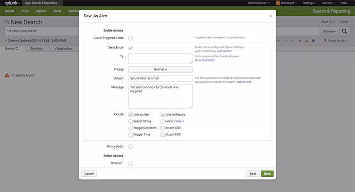Enable Trigger Time in email
The height and width of the screenshot is (192, 355).
pyautogui.click(x=130, y=134)
